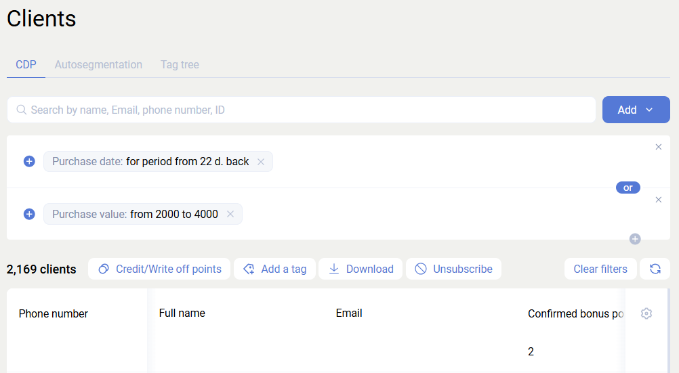Download the client list

tap(361, 269)
